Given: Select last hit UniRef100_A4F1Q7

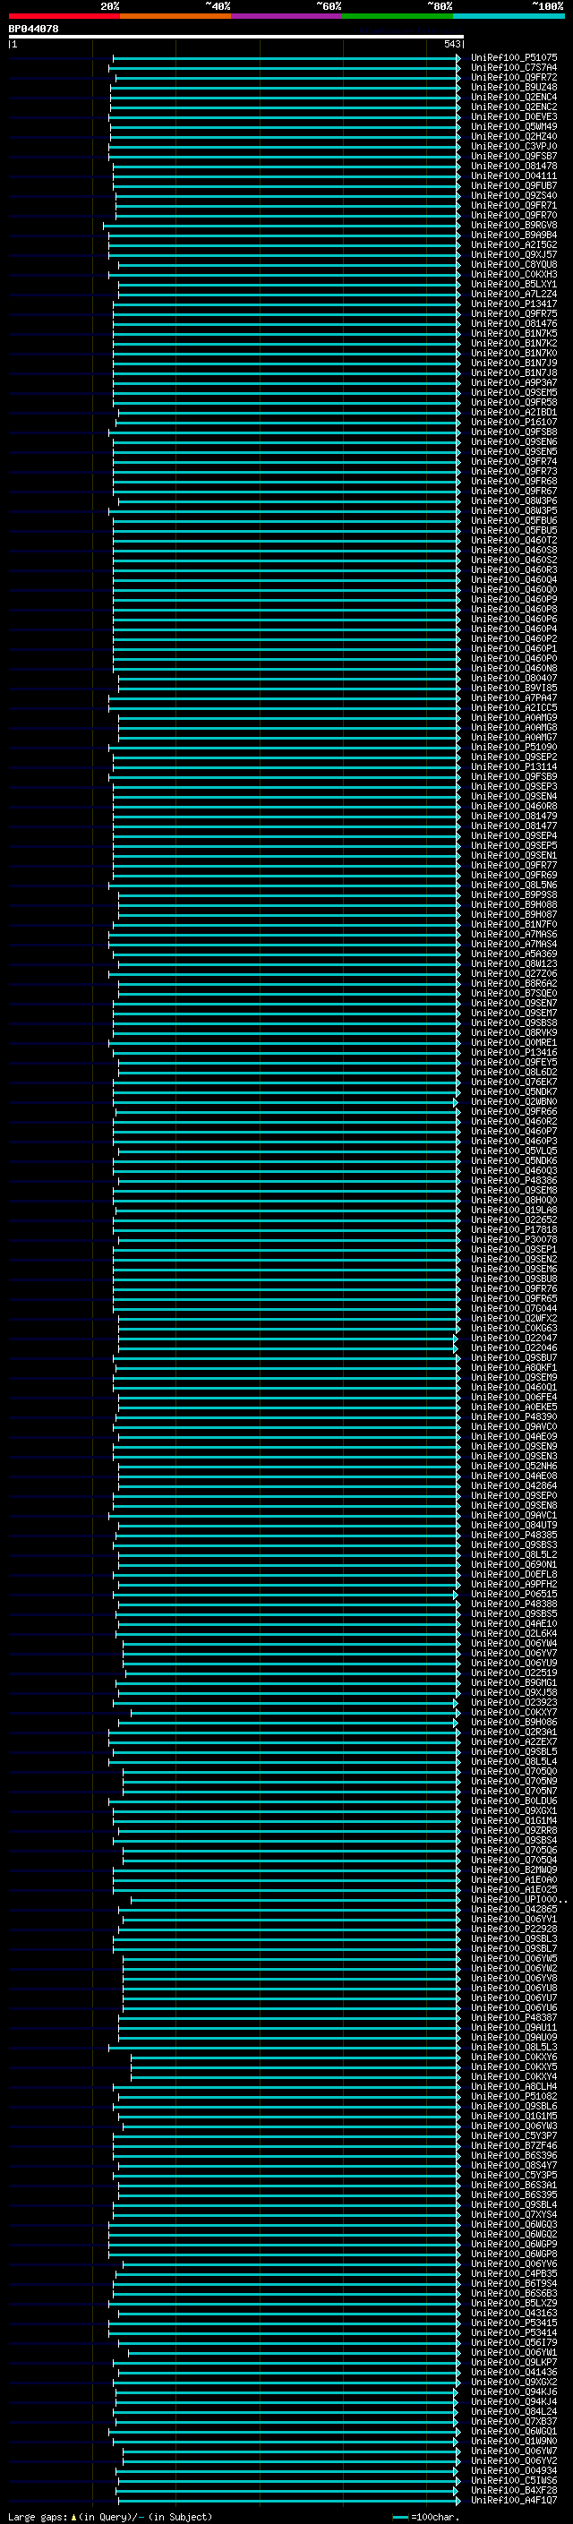Looking at the screenshot, I should pyautogui.click(x=513, y=2500).
